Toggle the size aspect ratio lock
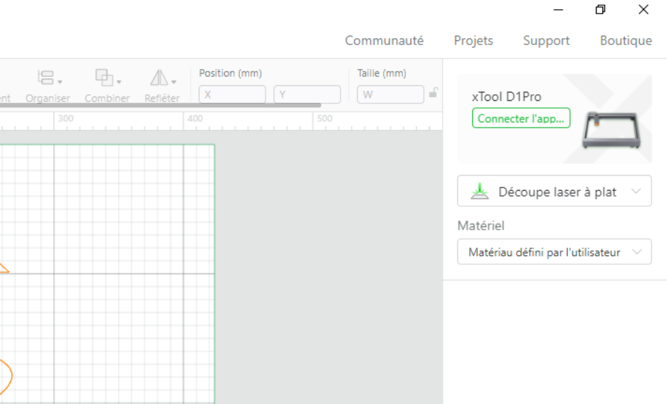Viewport: 667px width, 404px height. [433, 92]
